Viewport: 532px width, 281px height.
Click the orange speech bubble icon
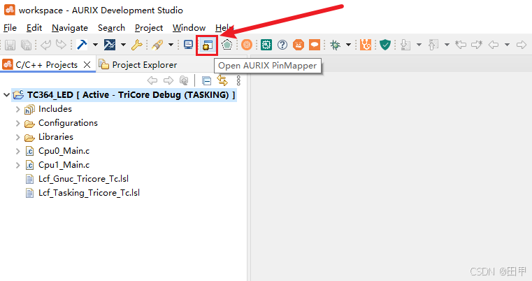coord(315,45)
